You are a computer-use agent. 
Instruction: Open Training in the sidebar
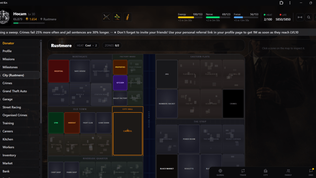[x=20, y=123]
